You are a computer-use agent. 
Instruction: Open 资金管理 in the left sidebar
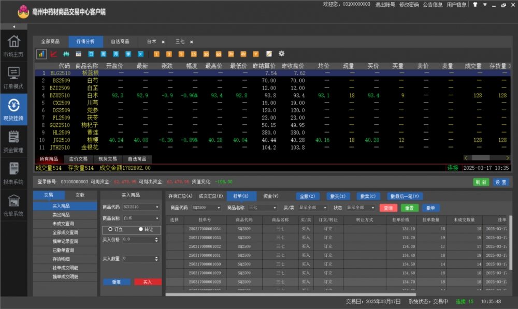(13, 142)
